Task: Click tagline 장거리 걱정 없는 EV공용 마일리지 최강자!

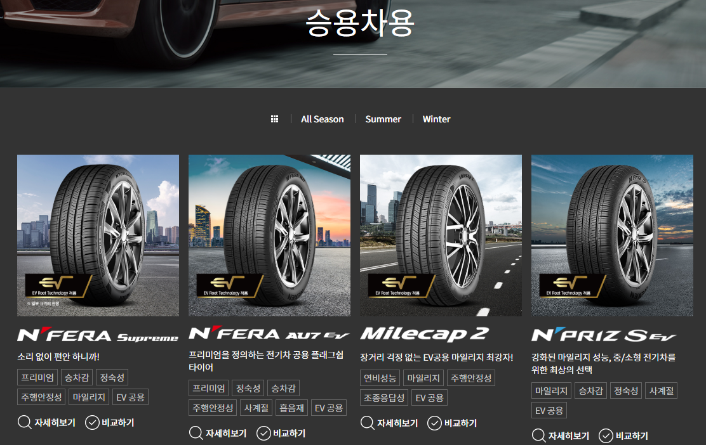Action: pos(437,358)
